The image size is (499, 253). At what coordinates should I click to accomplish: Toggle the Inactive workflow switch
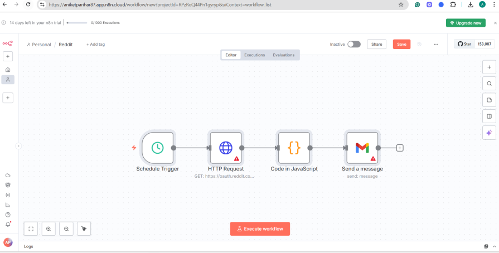(354, 44)
